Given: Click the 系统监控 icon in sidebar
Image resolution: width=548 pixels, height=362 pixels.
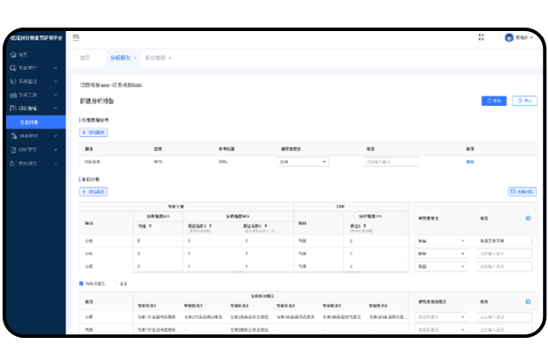Looking at the screenshot, I should (x=13, y=82).
